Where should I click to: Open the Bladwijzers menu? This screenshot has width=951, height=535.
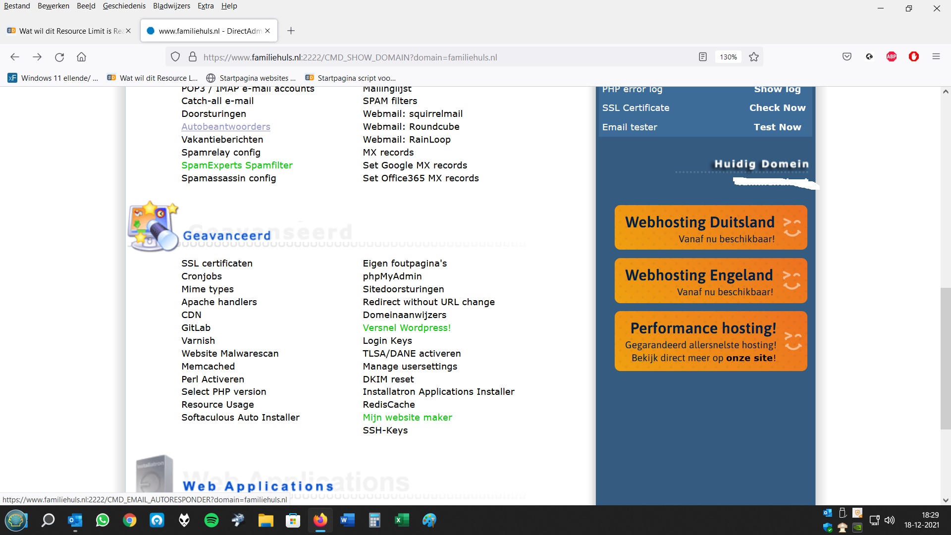click(171, 6)
